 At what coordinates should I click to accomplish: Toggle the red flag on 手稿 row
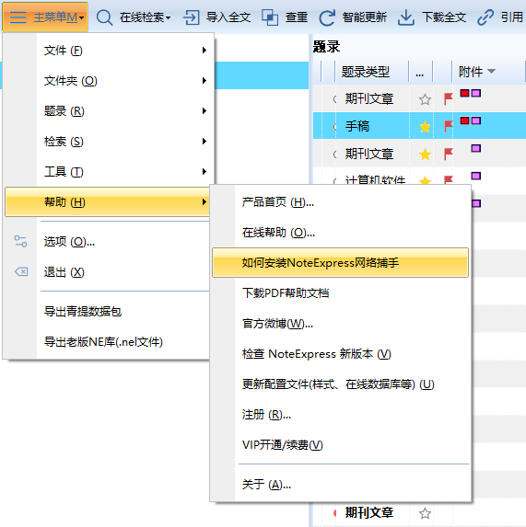pyautogui.click(x=449, y=127)
